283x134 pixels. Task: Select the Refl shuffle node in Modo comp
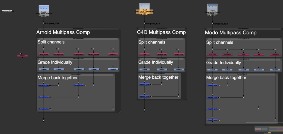[x=259, y=54]
